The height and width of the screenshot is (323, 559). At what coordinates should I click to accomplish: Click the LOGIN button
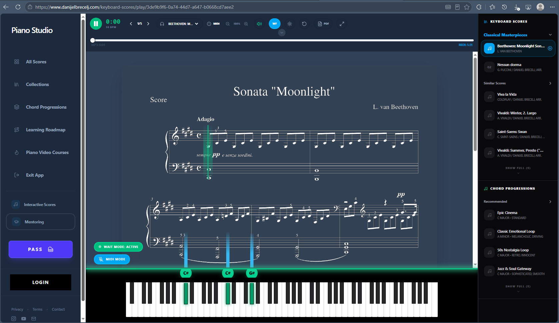pyautogui.click(x=41, y=282)
